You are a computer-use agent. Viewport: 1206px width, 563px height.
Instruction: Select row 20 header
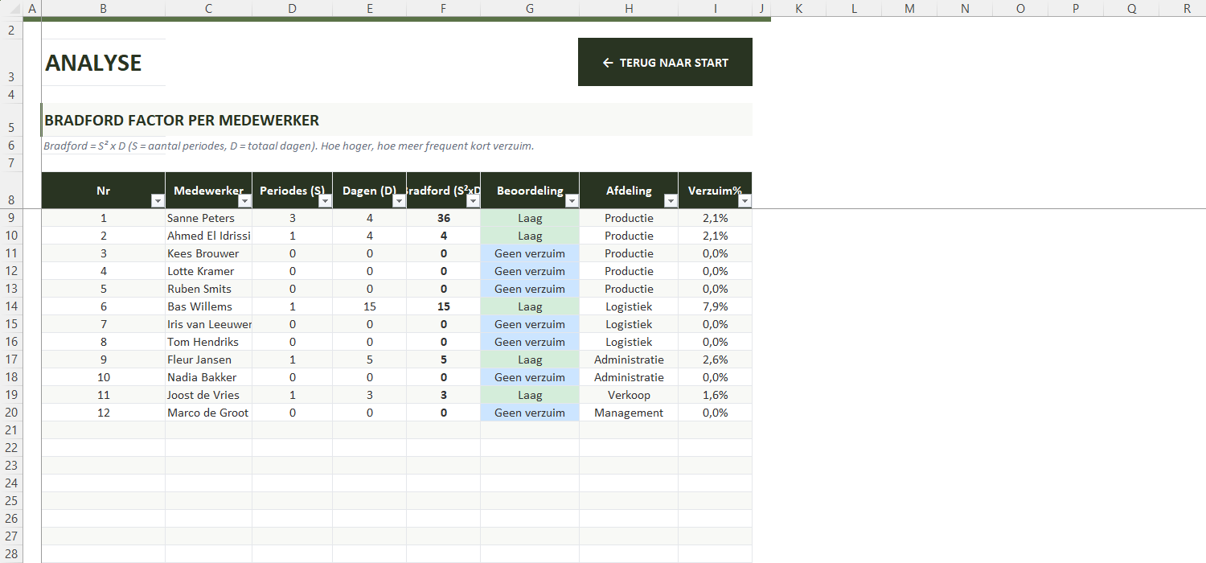pyautogui.click(x=11, y=413)
